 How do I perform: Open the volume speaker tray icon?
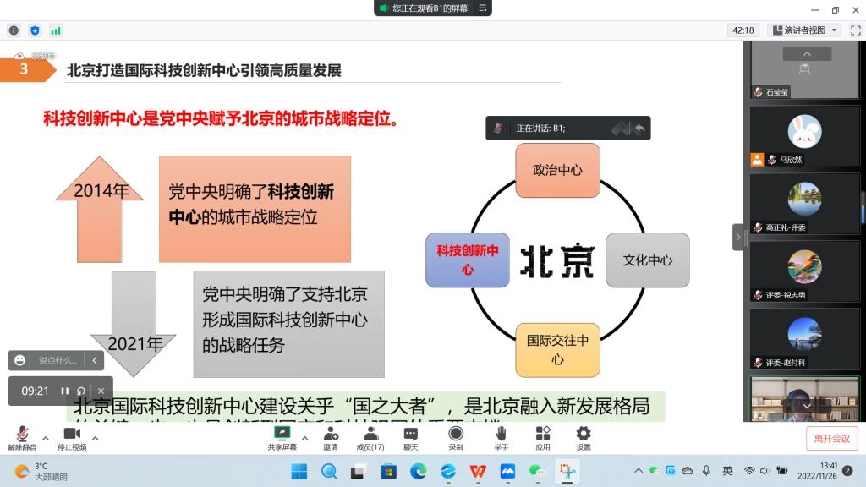(x=765, y=470)
